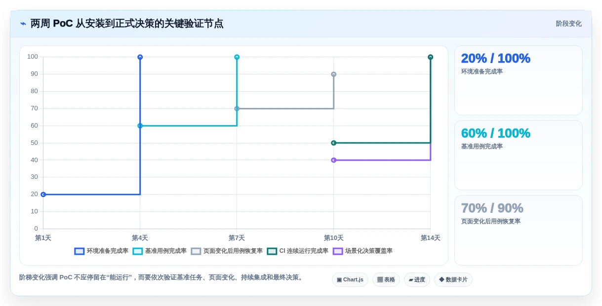Select the 20% / 100% 环境准备完成率 card

[x=519, y=80]
